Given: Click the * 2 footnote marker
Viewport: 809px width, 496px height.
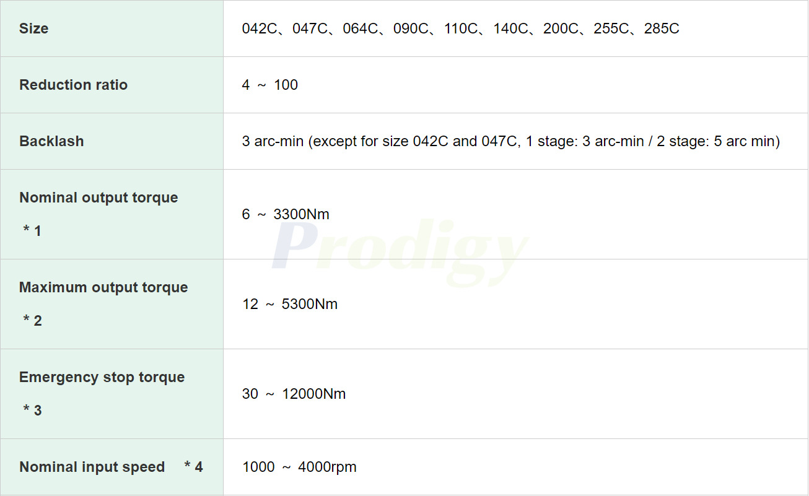Looking at the screenshot, I should tap(32, 321).
